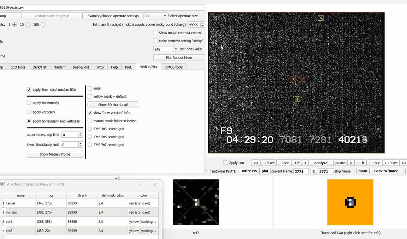Viewport: 407px width, 239px height.
Task: Open the Aperture properties help question mark
Action: (141, 184)
